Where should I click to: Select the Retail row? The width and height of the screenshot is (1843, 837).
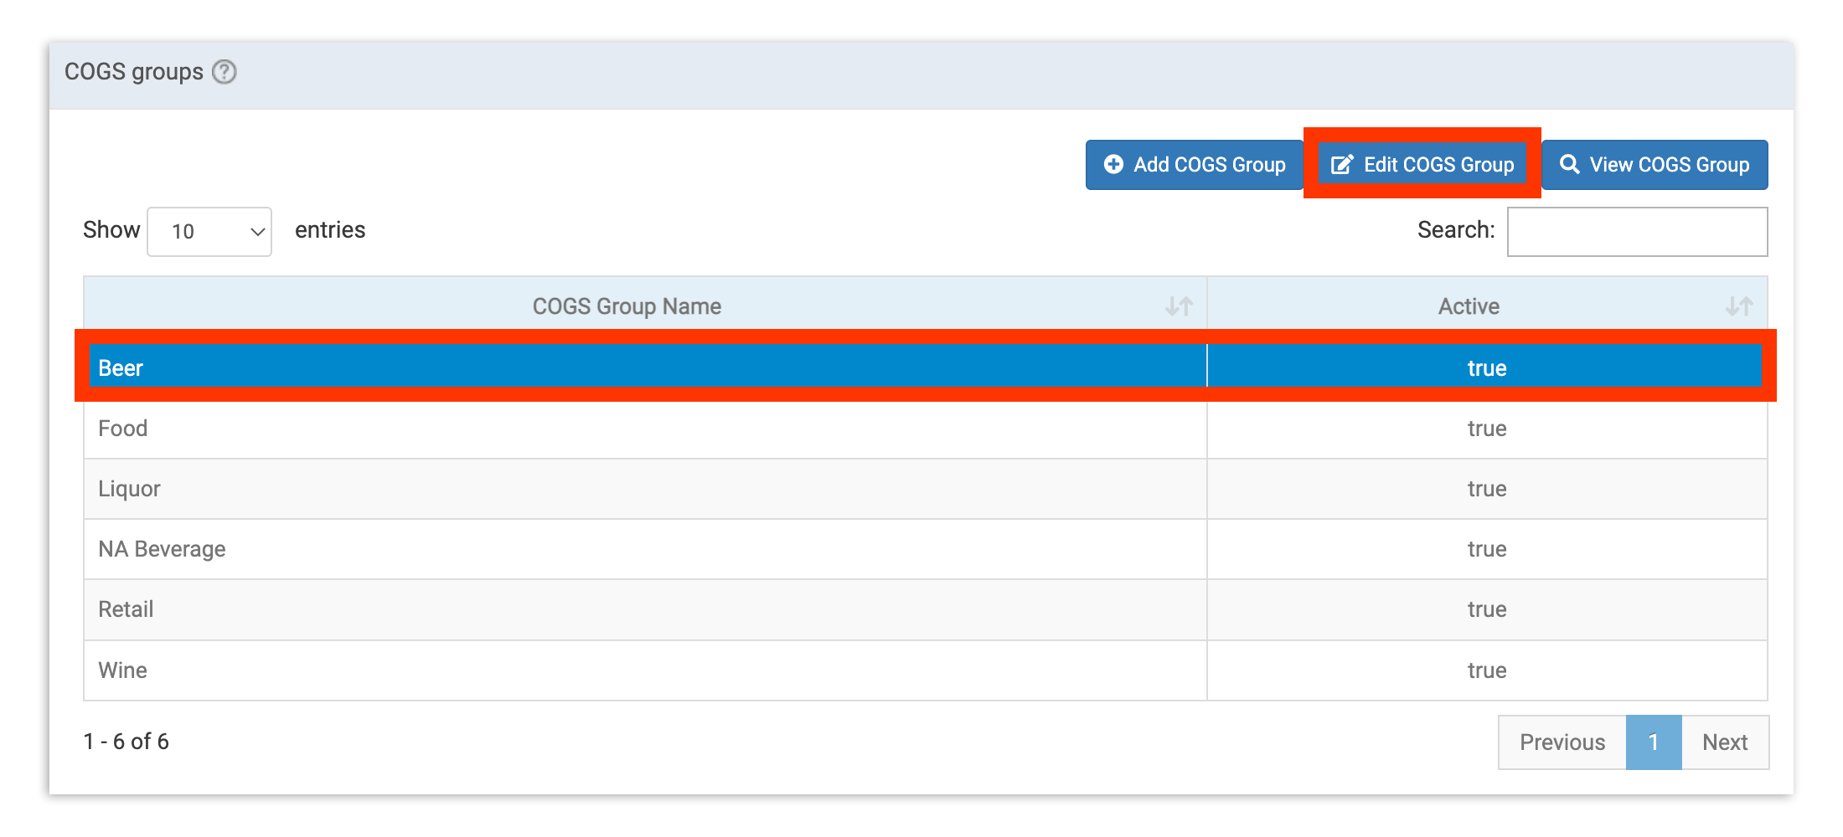[x=126, y=609]
